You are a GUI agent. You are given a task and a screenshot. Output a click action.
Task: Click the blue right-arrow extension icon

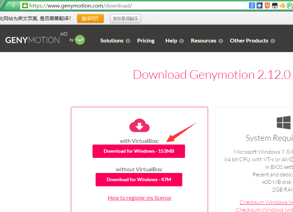259,5
